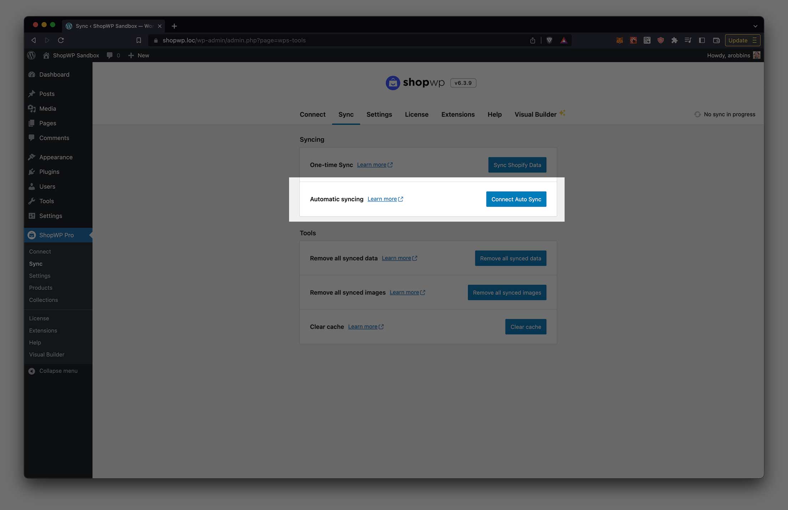Click Remove all synced data button
Image resolution: width=788 pixels, height=510 pixels.
[510, 258]
